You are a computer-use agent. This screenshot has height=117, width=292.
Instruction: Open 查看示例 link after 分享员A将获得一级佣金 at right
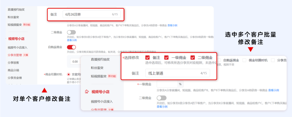(x=273, y=90)
